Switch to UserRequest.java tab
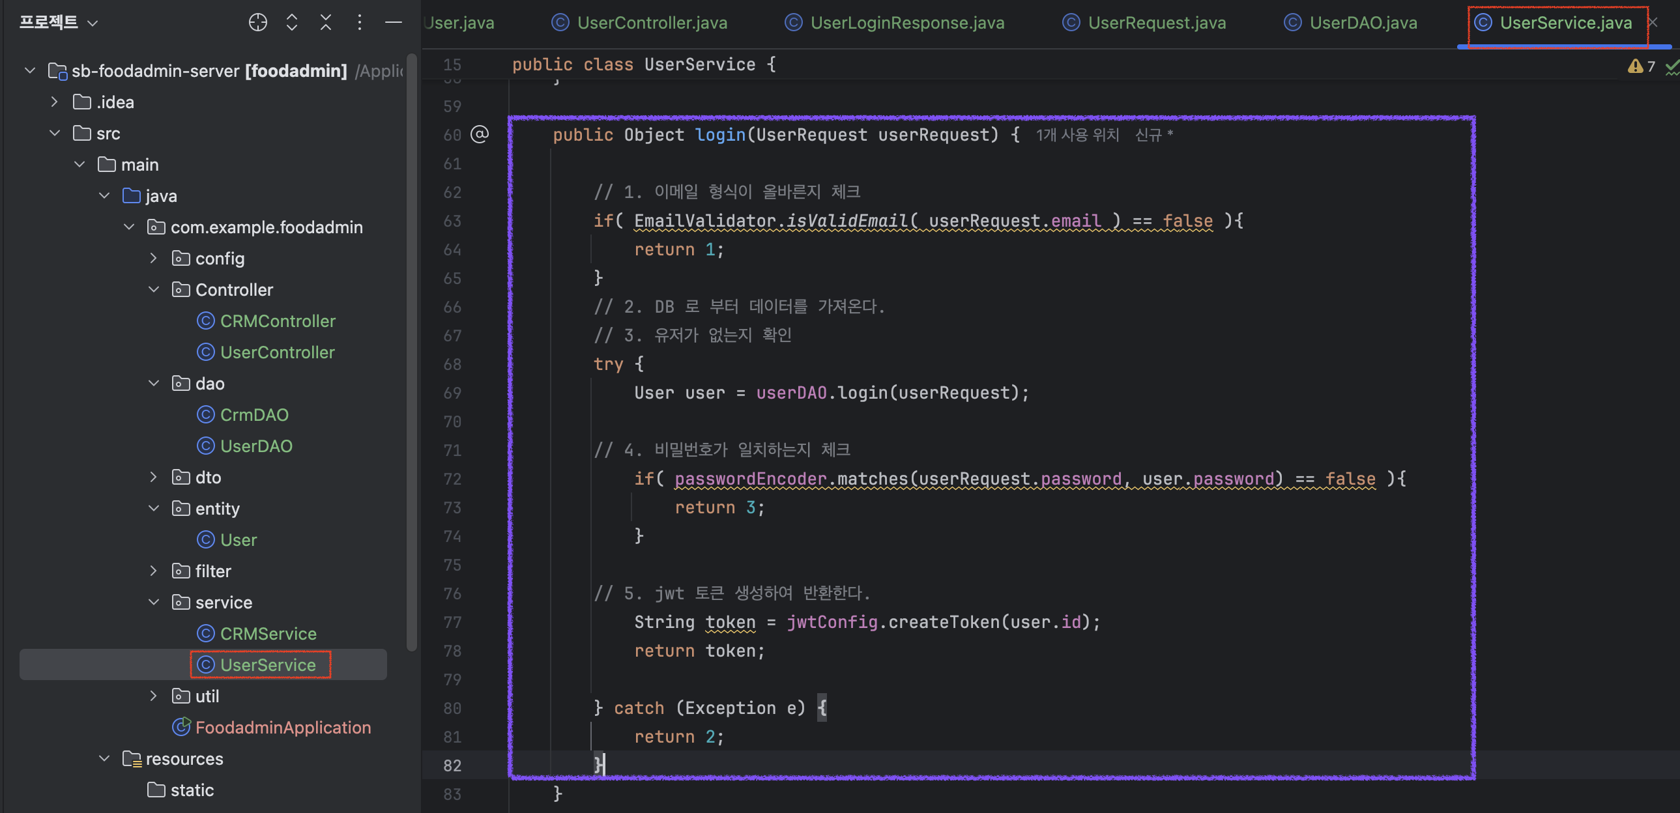Screen dimensions: 1680x813 click(1144, 23)
